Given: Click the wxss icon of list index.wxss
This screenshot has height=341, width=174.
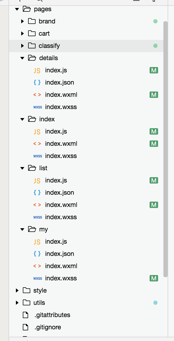Looking at the screenshot, I should (38, 217).
